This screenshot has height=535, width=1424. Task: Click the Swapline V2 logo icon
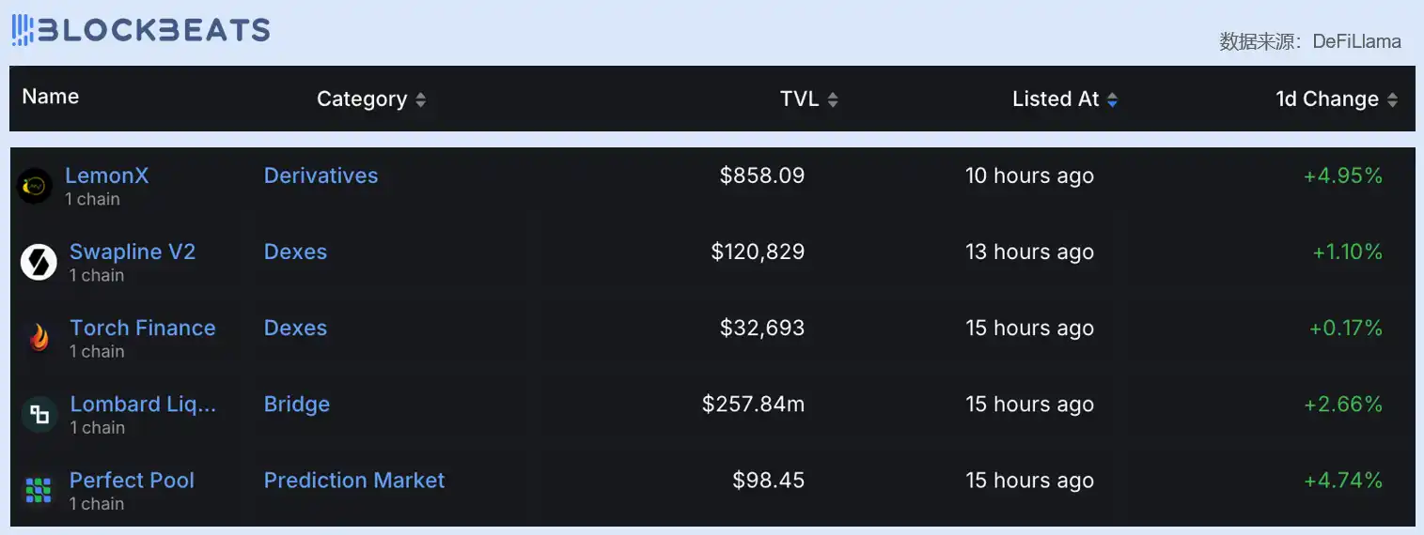pyautogui.click(x=39, y=262)
